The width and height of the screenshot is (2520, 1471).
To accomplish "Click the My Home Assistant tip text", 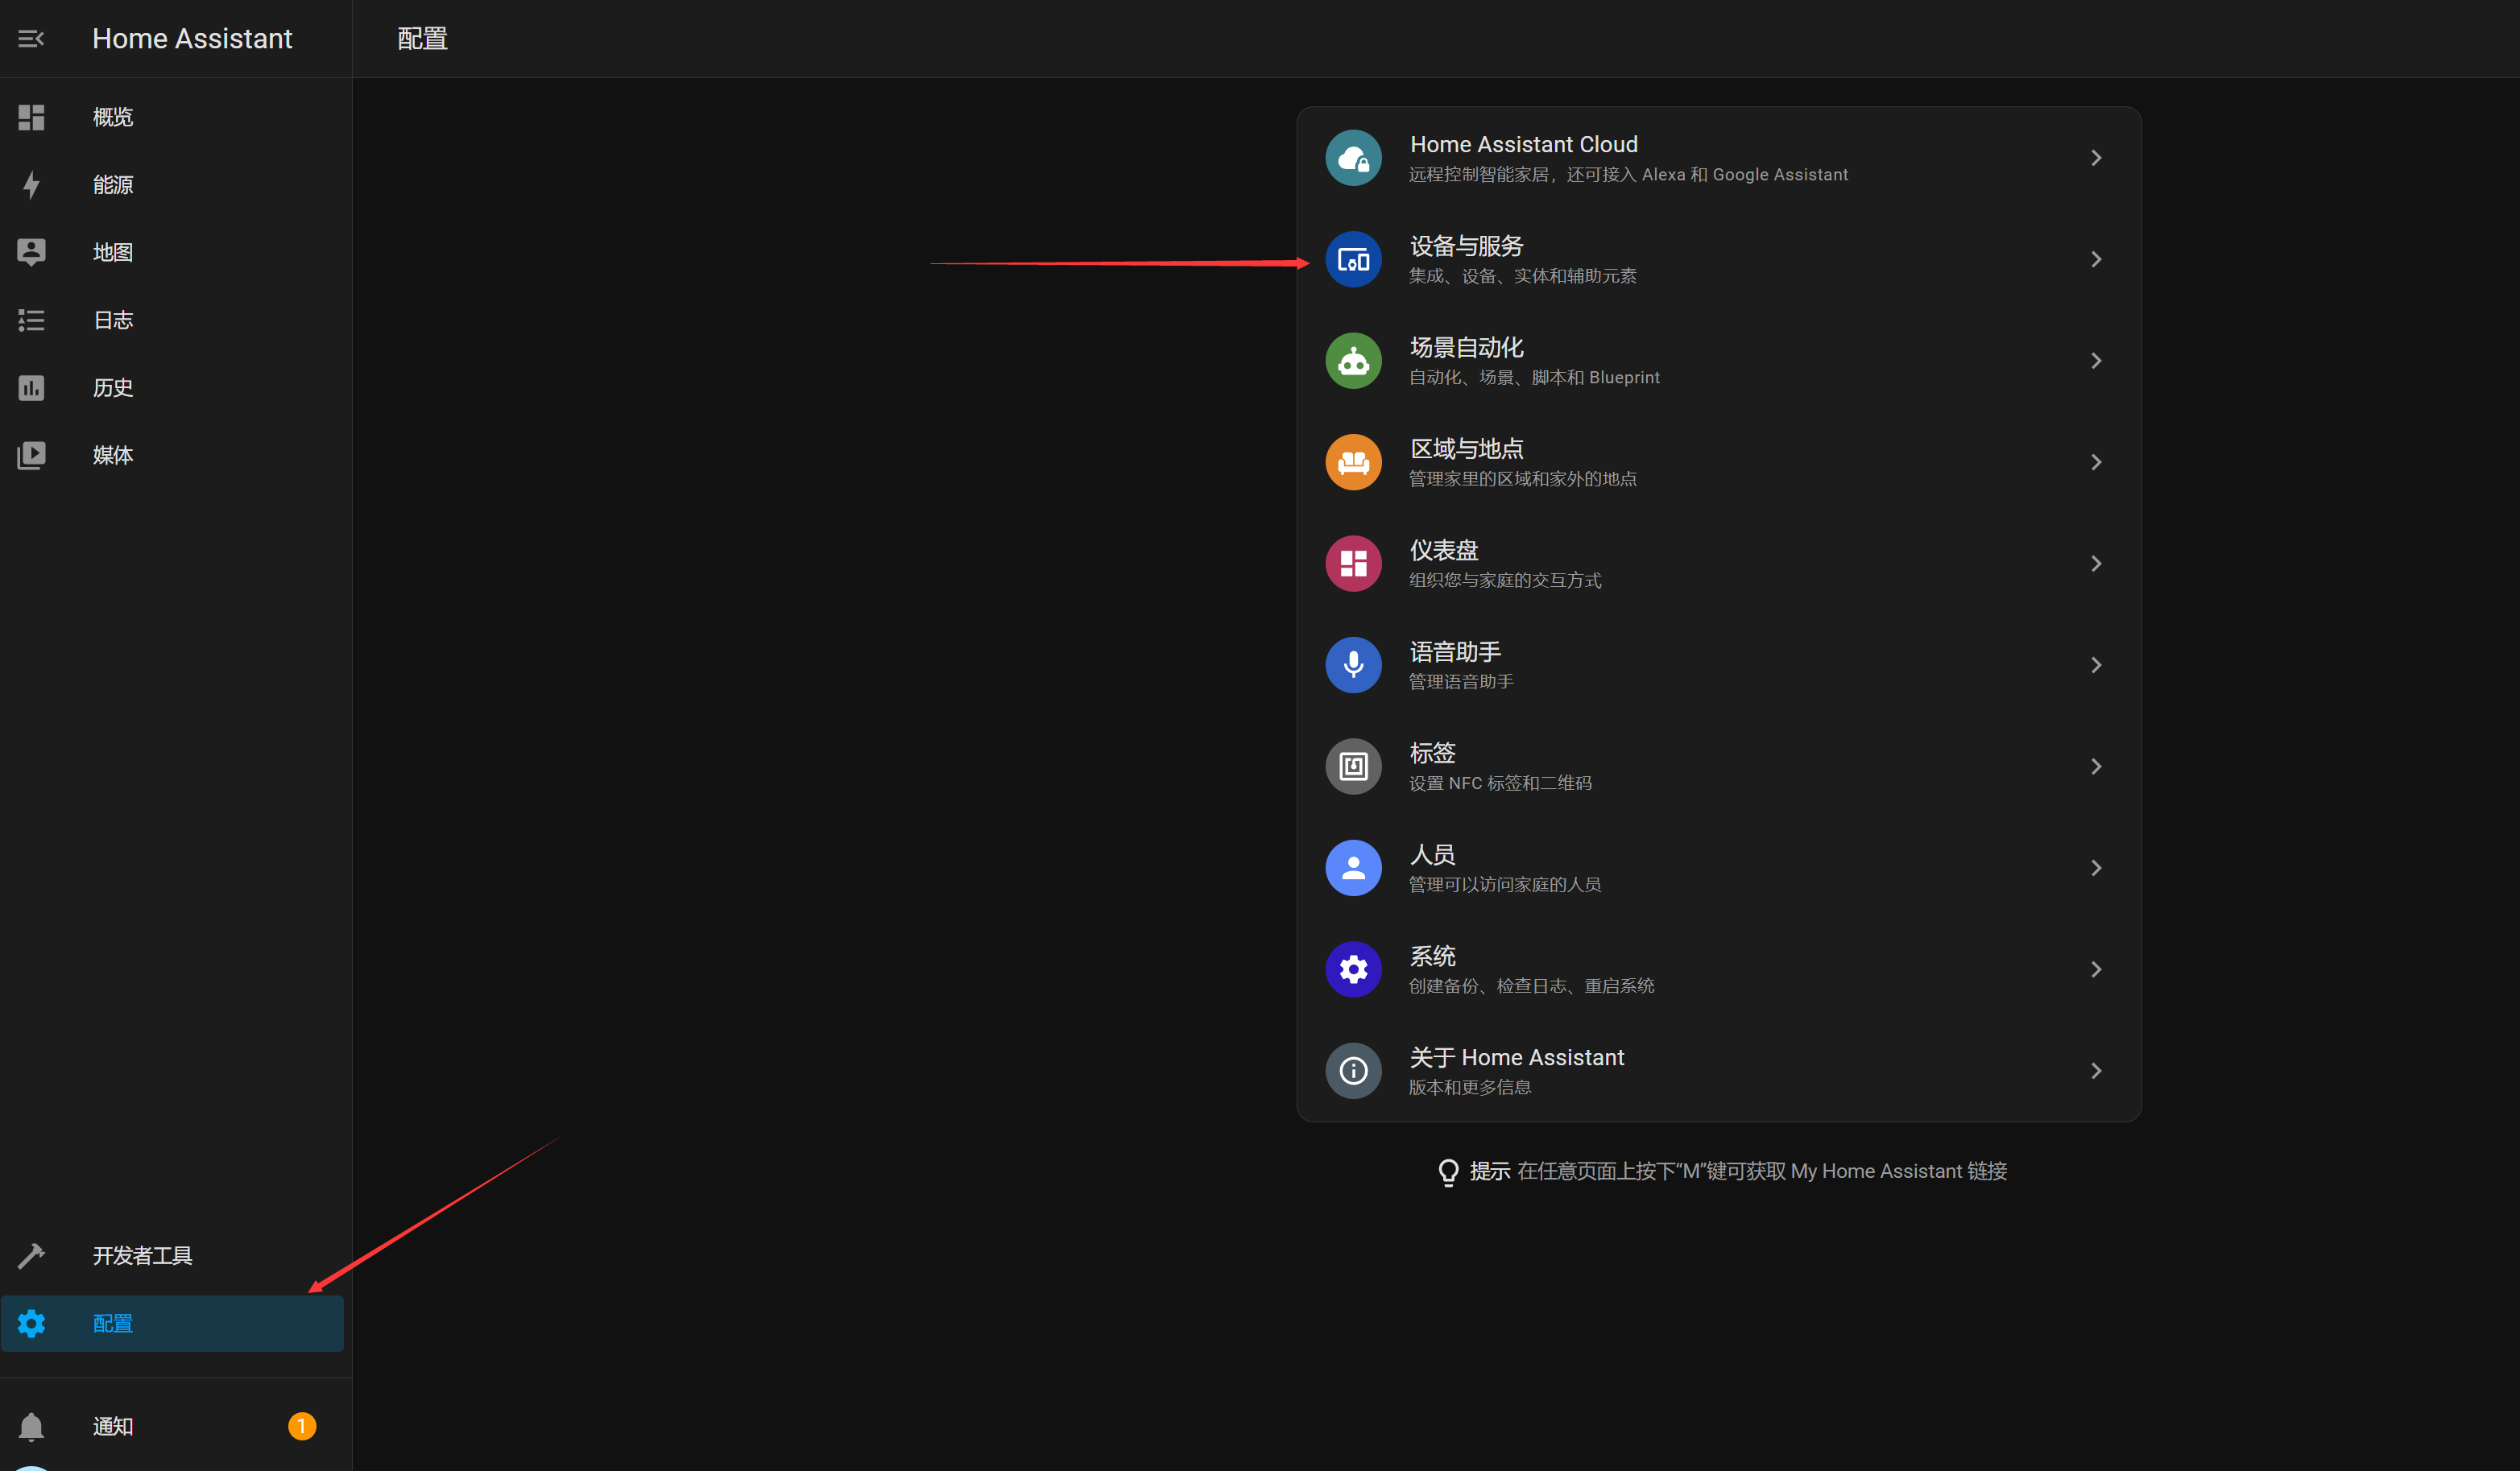I will tap(1762, 1171).
